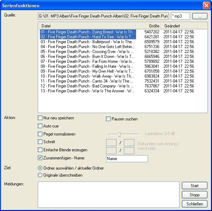Select the file 01 - Dying Breed
The height and width of the screenshot is (211, 212).
click(88, 32)
